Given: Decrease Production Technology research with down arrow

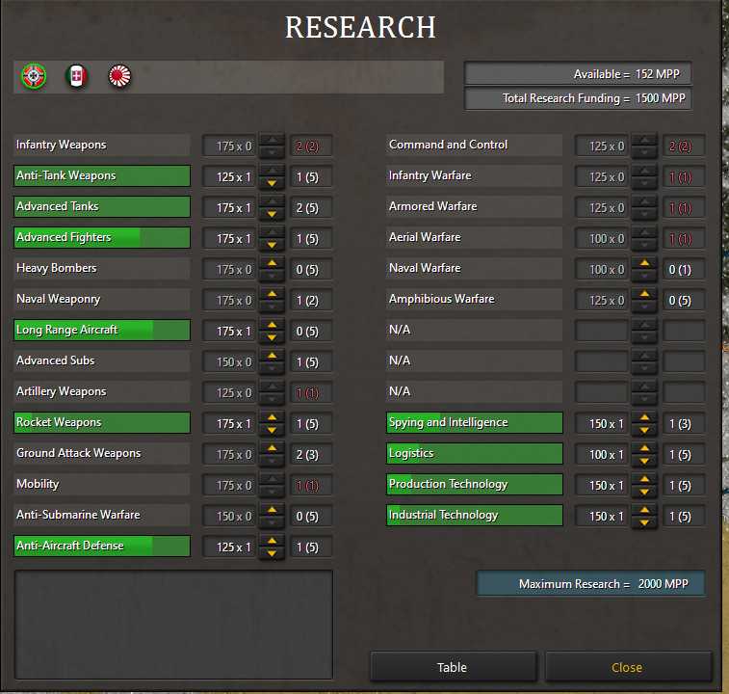Looking at the screenshot, I should (x=644, y=492).
